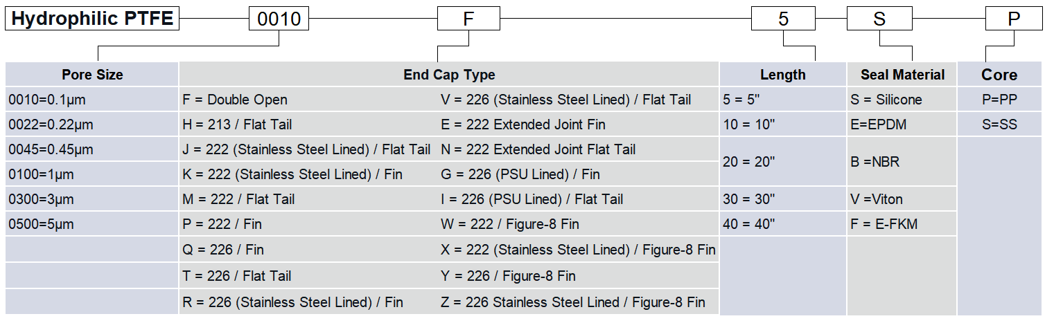
Task: Choose the 0022=0.22µm pore size entry
Action: tap(51, 124)
